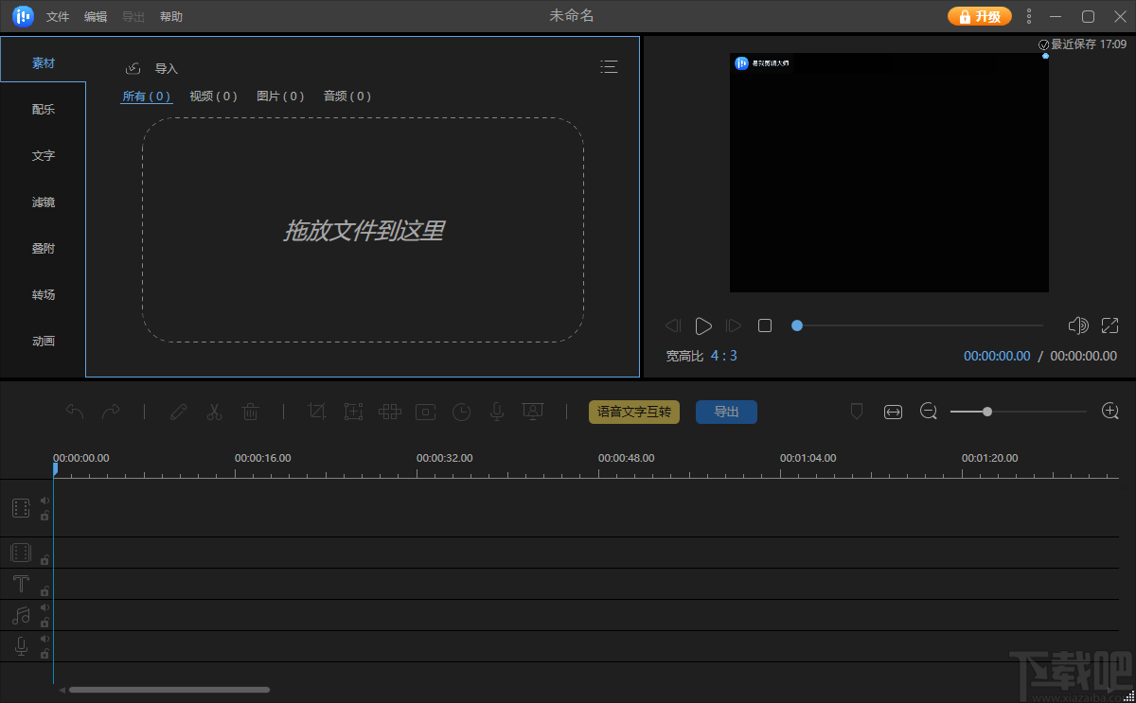Mute the music track

point(44,607)
